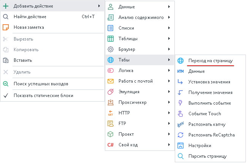Click the globe icon next to Табы

click(x=111, y=60)
